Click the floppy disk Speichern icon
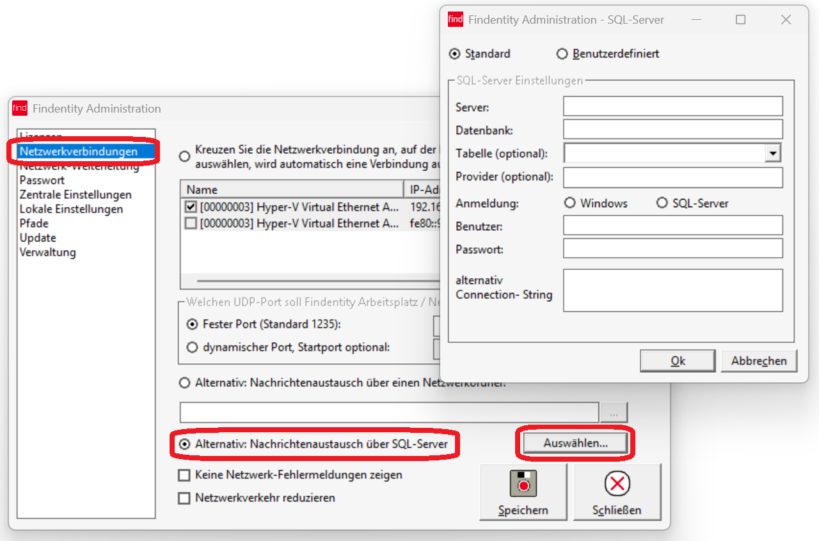The image size is (819, 541). (x=523, y=483)
